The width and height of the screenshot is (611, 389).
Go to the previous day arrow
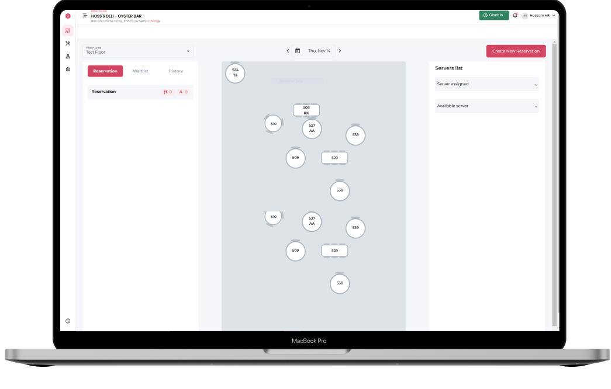(x=288, y=51)
